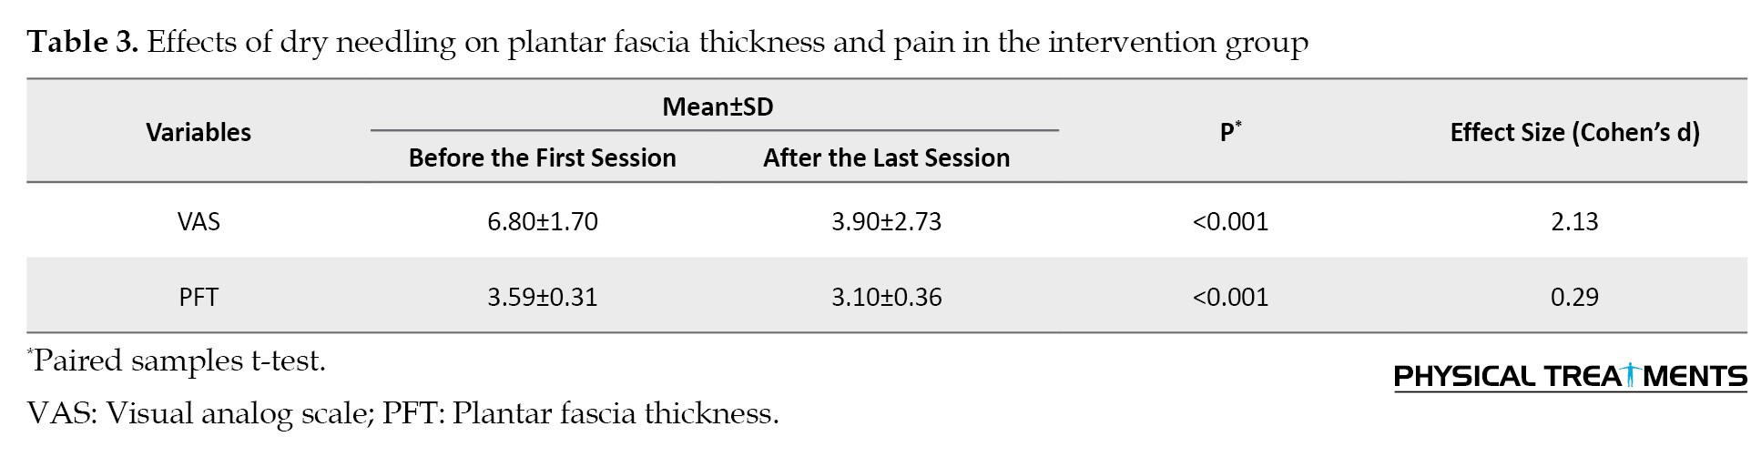Select the After the Last Session subheader
The image size is (1761, 457).
click(887, 157)
